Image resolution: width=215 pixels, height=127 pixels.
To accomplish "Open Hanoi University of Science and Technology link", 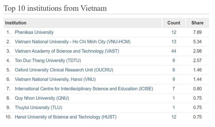I will click(66, 117).
